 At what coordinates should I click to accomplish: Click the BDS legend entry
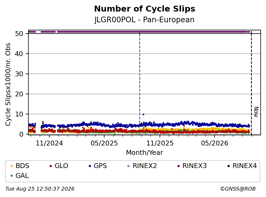[x=20, y=166]
